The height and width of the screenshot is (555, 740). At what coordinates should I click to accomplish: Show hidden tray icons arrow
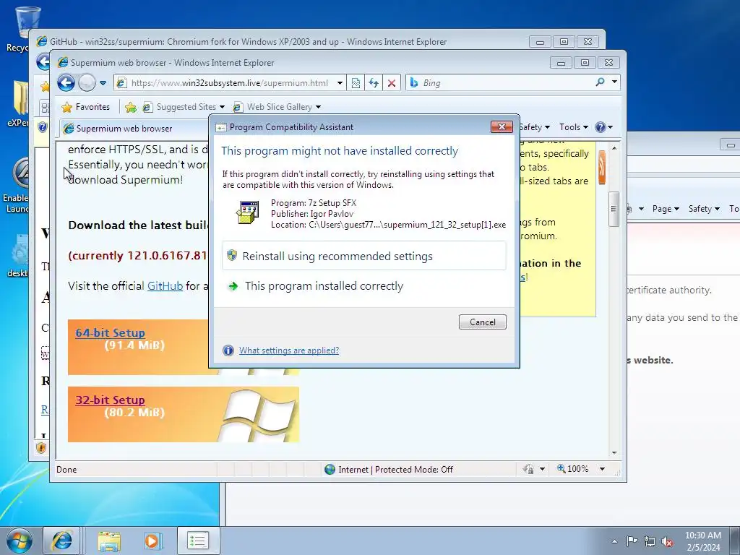(614, 541)
